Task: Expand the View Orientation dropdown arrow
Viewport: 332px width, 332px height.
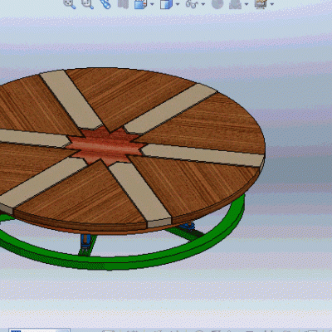Action: pos(152,4)
